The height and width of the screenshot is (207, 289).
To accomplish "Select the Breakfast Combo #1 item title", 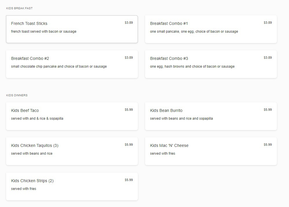I will pos(169,23).
